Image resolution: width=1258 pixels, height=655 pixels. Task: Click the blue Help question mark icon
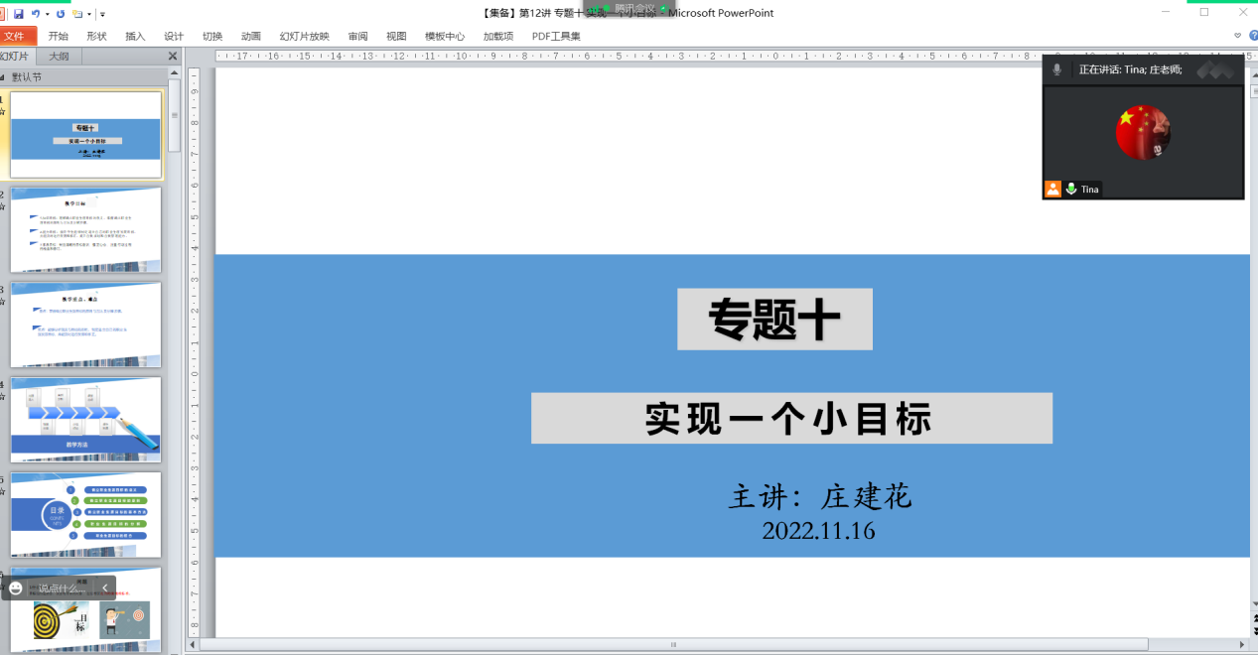[x=1252, y=36]
